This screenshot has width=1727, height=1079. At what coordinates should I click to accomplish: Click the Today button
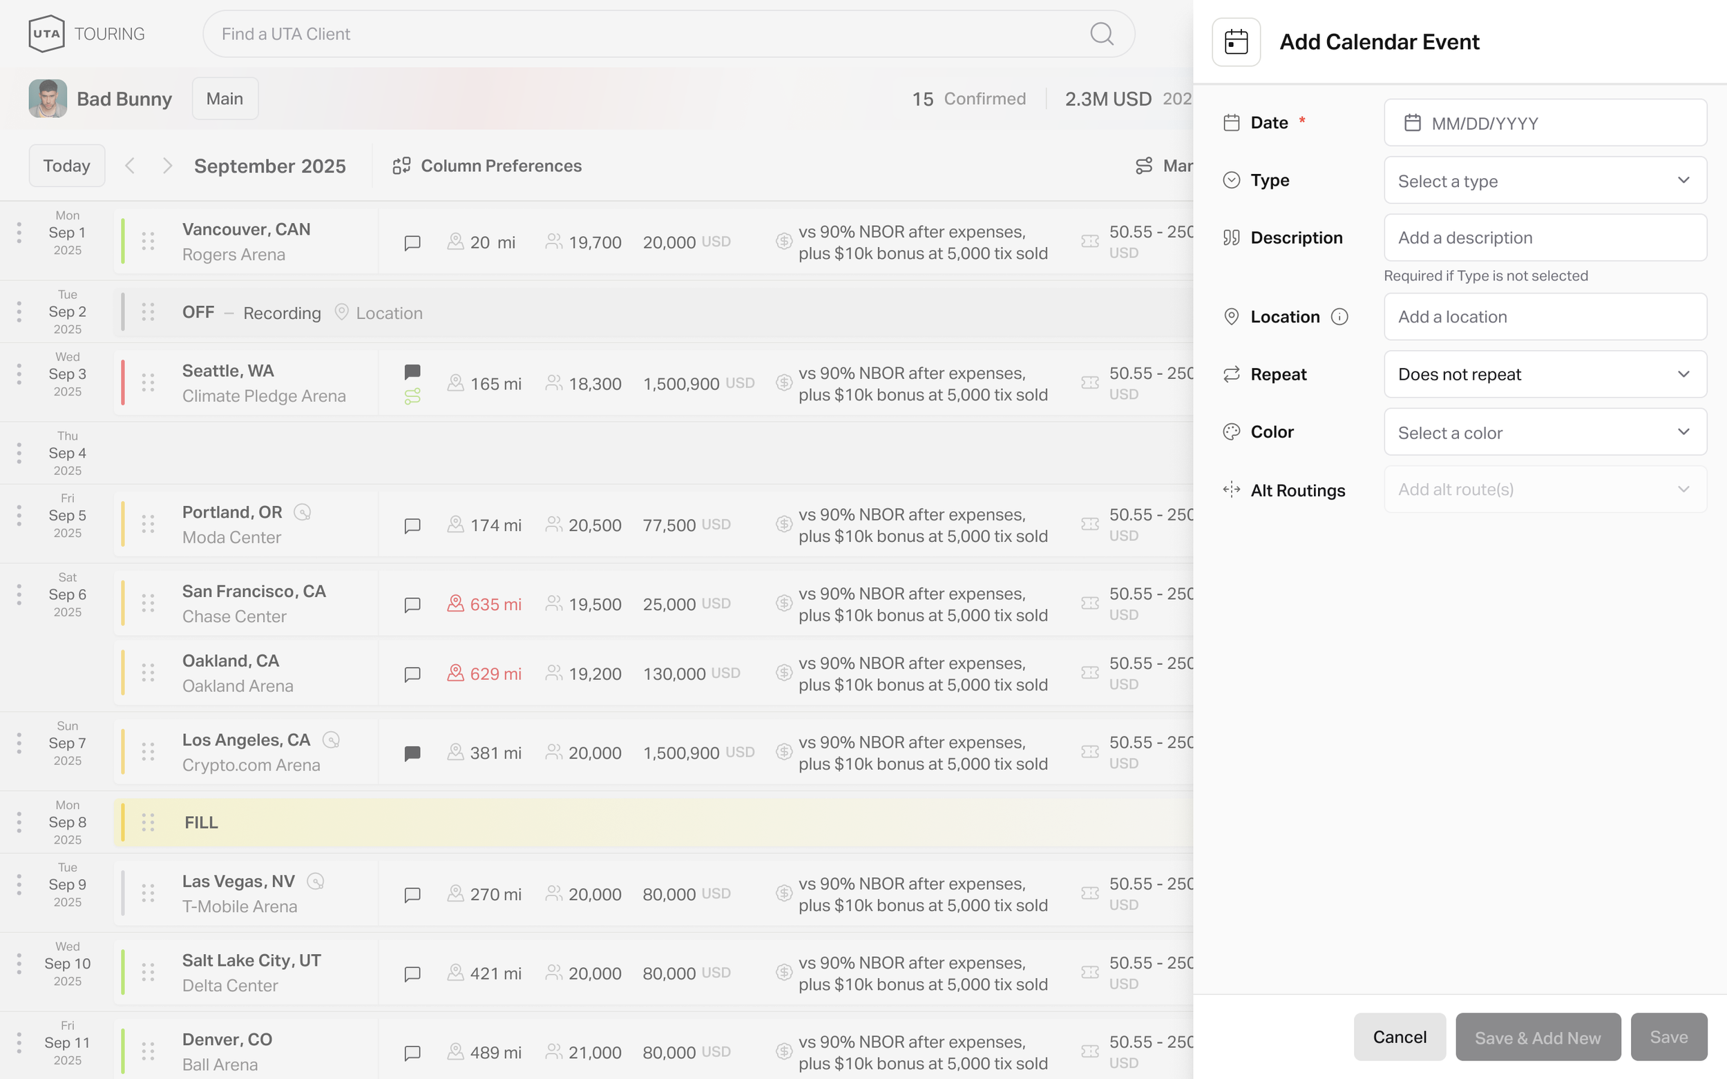click(x=67, y=166)
